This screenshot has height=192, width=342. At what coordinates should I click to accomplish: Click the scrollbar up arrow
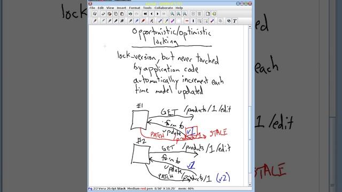pos(250,27)
